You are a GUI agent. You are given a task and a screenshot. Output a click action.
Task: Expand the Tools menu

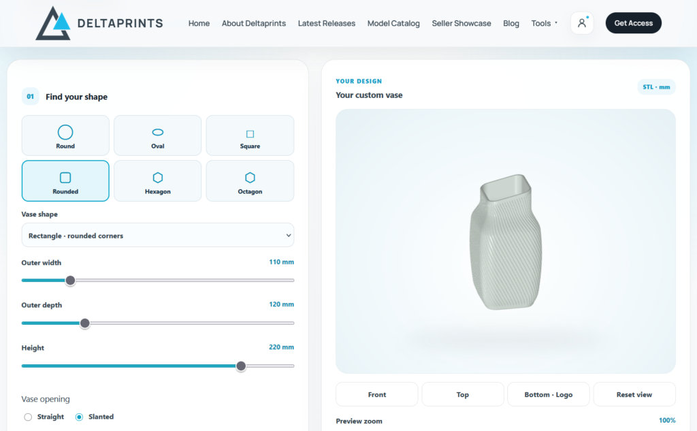coord(544,23)
